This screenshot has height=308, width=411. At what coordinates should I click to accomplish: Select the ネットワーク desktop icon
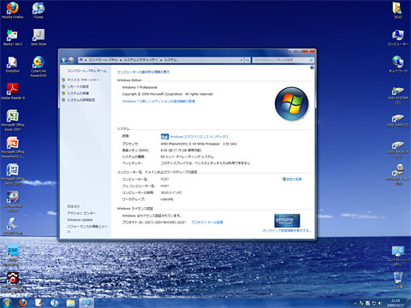[397, 64]
